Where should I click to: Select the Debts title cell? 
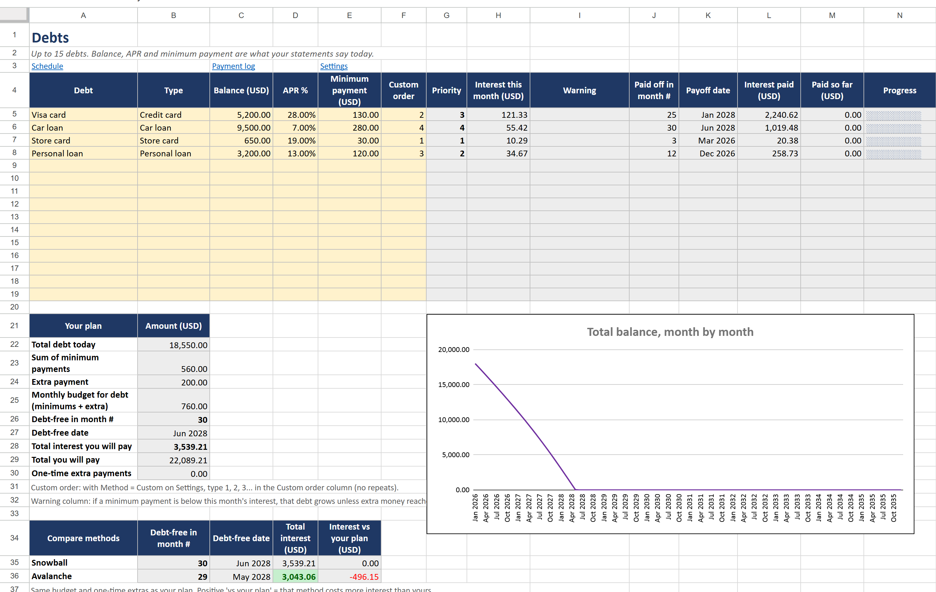[83, 35]
